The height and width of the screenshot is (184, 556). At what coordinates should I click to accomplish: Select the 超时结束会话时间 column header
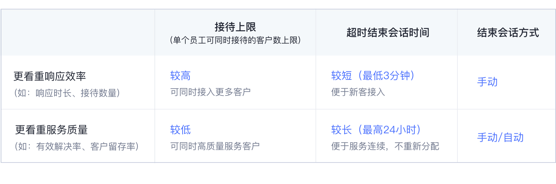[x=388, y=33]
